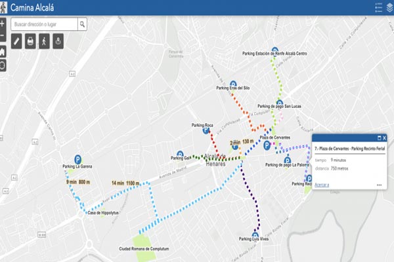Click the Parking Roca marker
This screenshot has height=262, width=394.
(206, 130)
